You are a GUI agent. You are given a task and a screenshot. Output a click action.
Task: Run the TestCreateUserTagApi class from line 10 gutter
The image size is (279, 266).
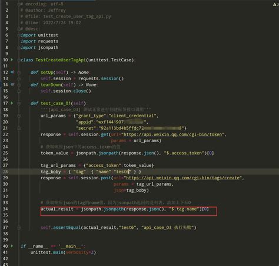tap(12, 60)
